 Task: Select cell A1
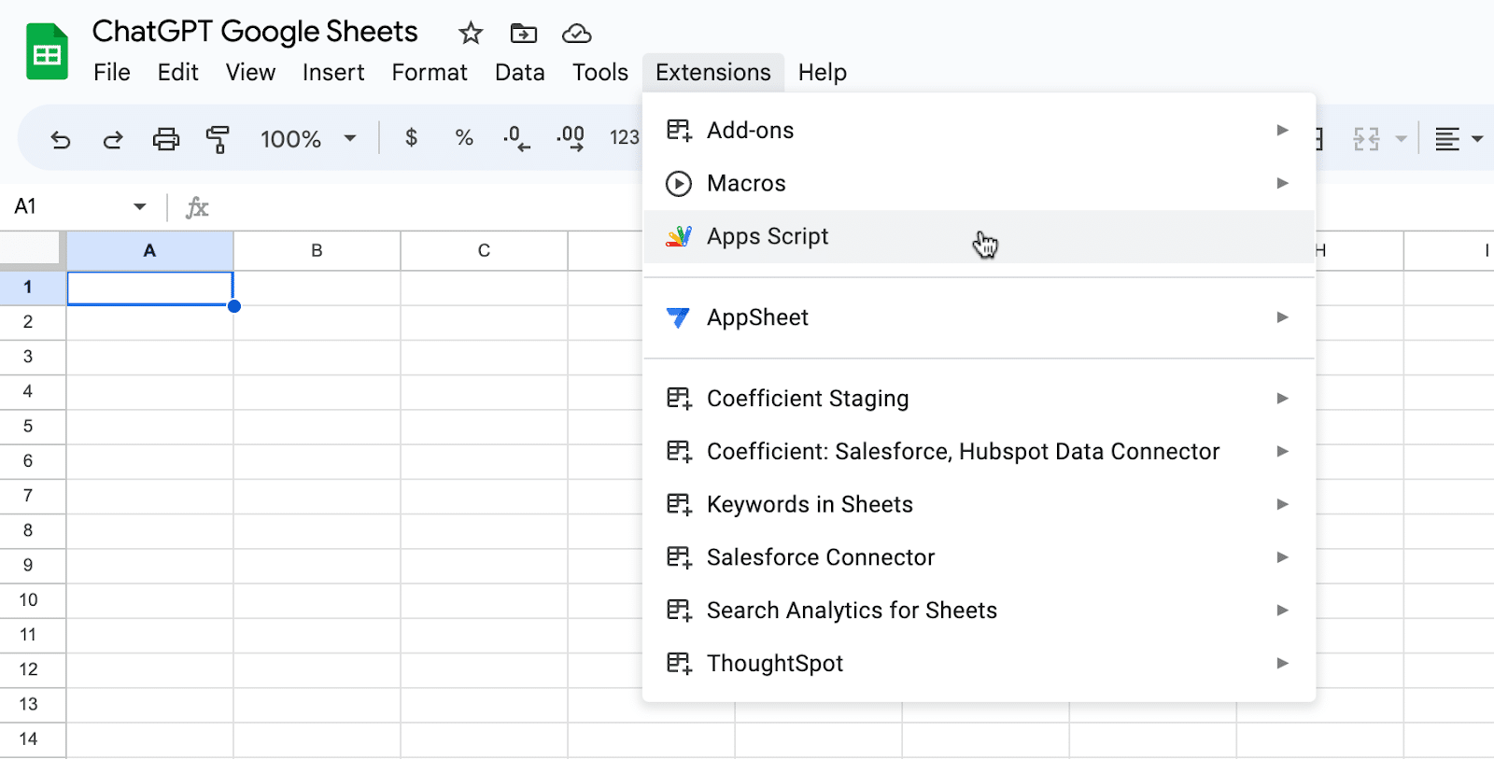150,288
